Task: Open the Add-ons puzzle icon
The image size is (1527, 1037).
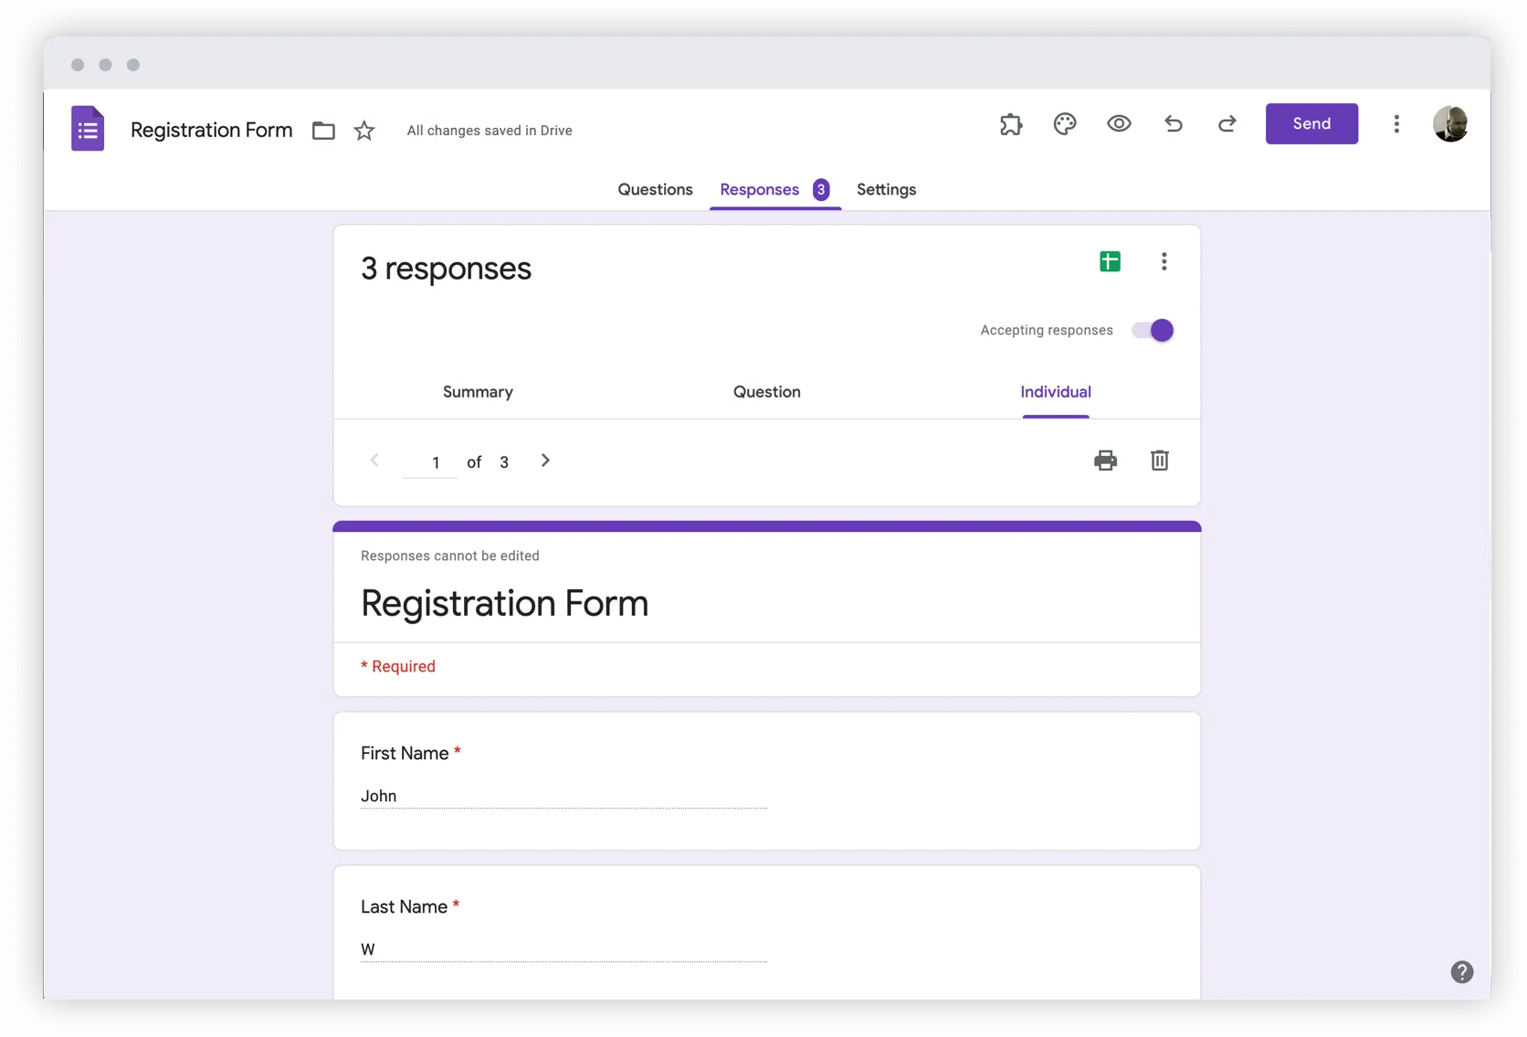Action: [1011, 124]
